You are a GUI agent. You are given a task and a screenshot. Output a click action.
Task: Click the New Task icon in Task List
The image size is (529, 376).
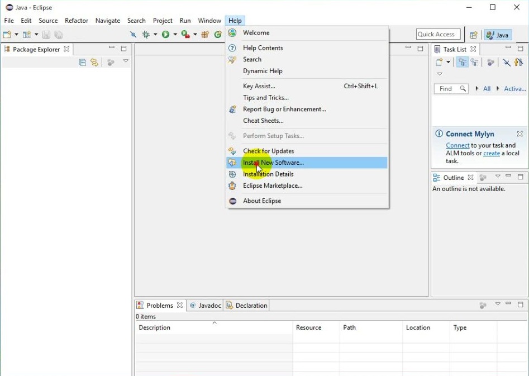click(x=439, y=62)
